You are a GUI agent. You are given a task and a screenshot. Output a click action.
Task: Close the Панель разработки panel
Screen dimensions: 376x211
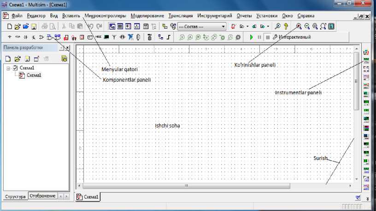click(x=67, y=48)
